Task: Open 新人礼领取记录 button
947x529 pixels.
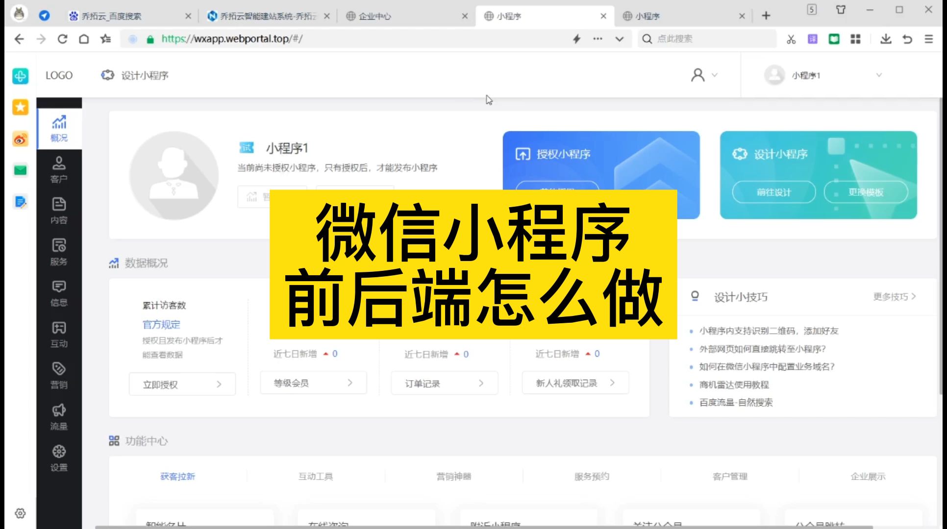Action: coord(575,383)
